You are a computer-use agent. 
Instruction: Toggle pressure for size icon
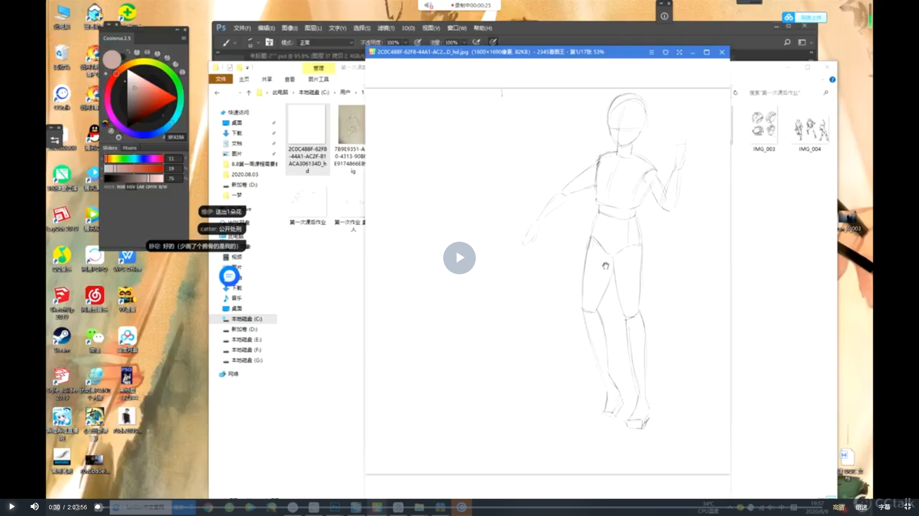493,42
